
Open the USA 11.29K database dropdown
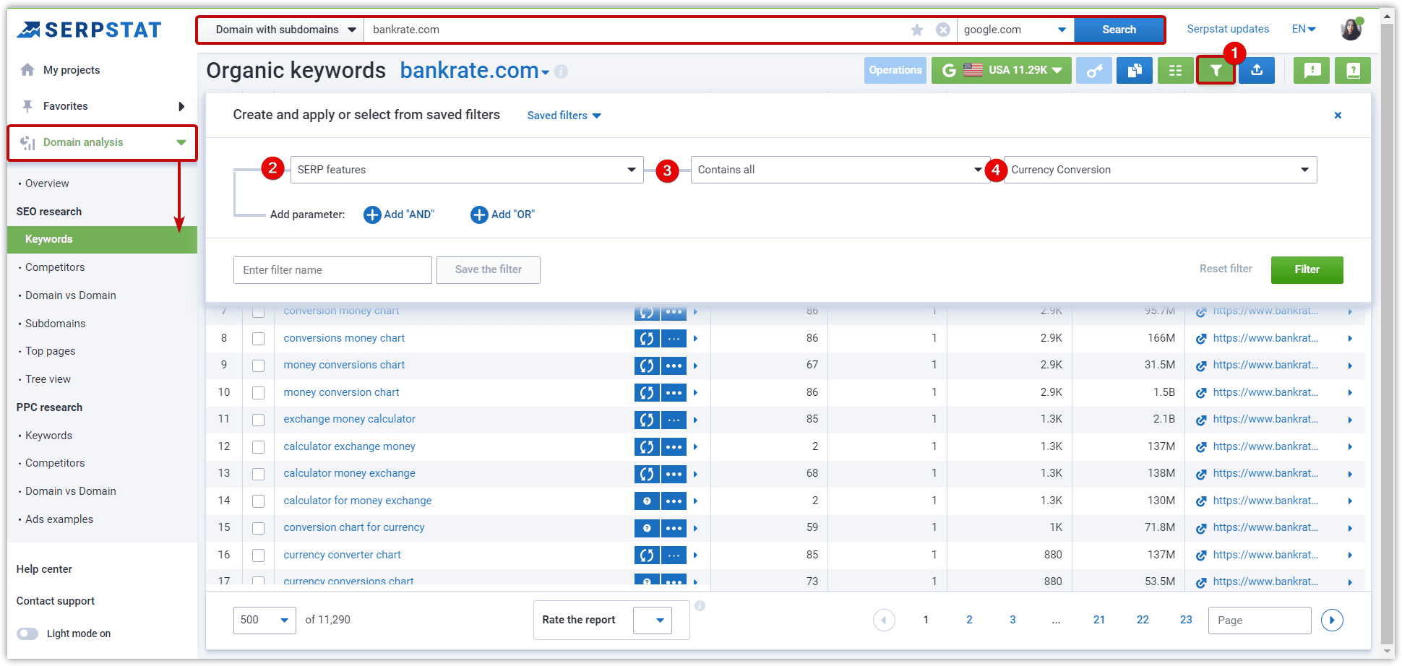click(x=1001, y=71)
